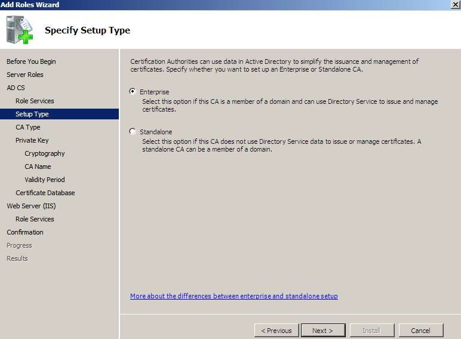This screenshot has height=339, width=461.
Task: Select the Enterprise radio button
Action: [x=133, y=92]
